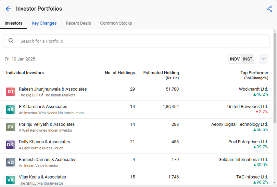Click 'The Big Bull Of The Indian Markets'

pyautogui.click(x=47, y=95)
